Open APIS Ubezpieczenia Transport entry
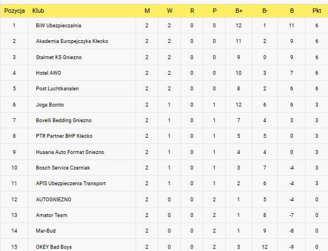The width and height of the screenshot is (328, 251). [71, 184]
